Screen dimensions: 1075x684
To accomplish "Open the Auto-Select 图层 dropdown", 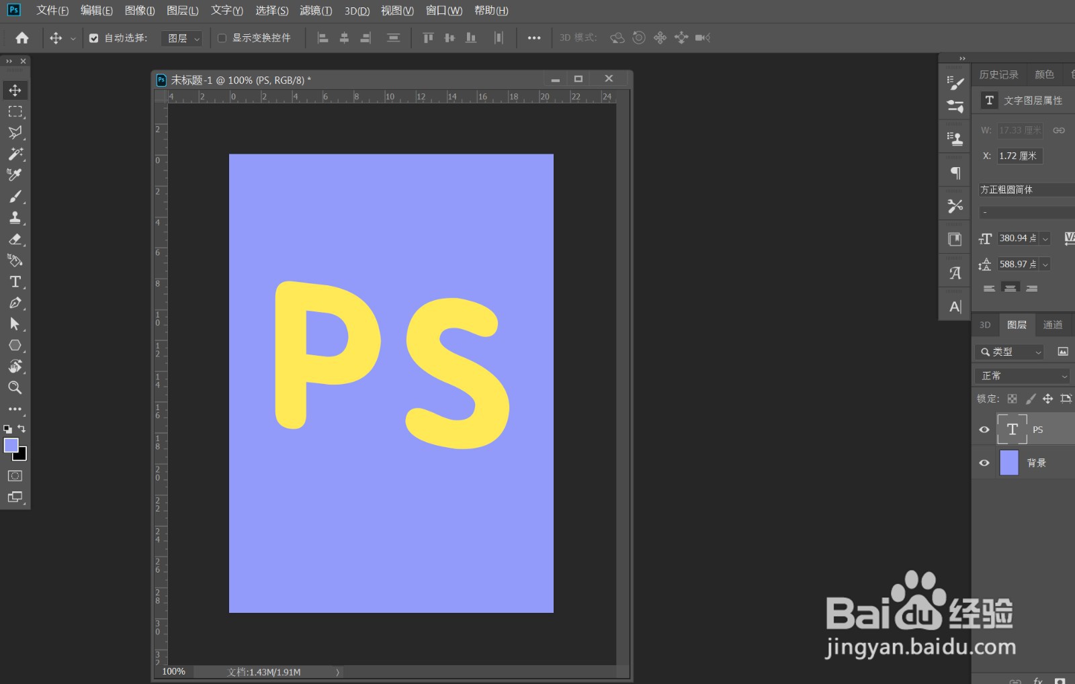I will 181,39.
